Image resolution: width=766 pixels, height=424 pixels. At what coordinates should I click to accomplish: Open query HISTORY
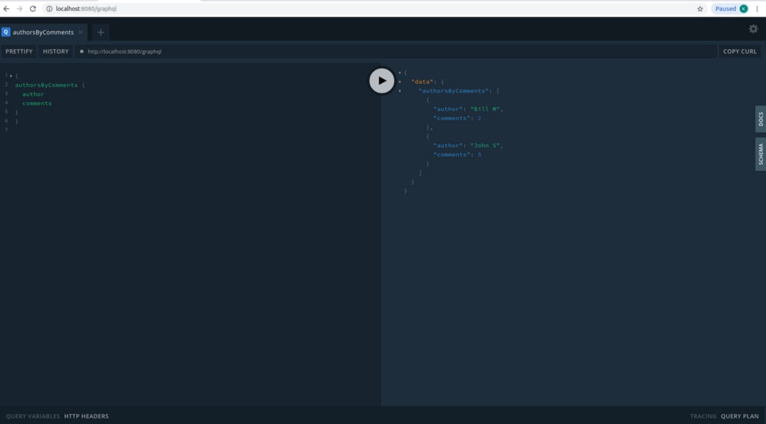pyautogui.click(x=56, y=52)
